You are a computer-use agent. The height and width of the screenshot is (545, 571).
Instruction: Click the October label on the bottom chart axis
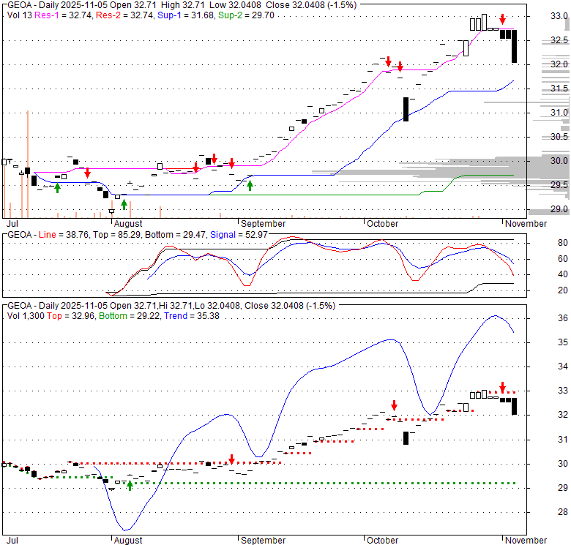381,540
